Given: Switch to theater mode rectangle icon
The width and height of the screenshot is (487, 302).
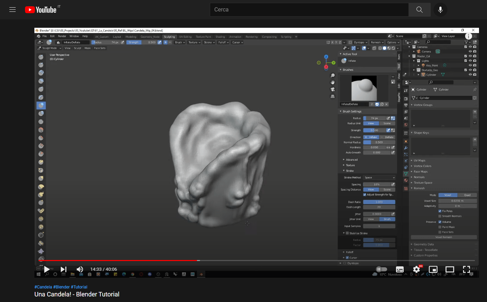Looking at the screenshot, I should point(450,269).
